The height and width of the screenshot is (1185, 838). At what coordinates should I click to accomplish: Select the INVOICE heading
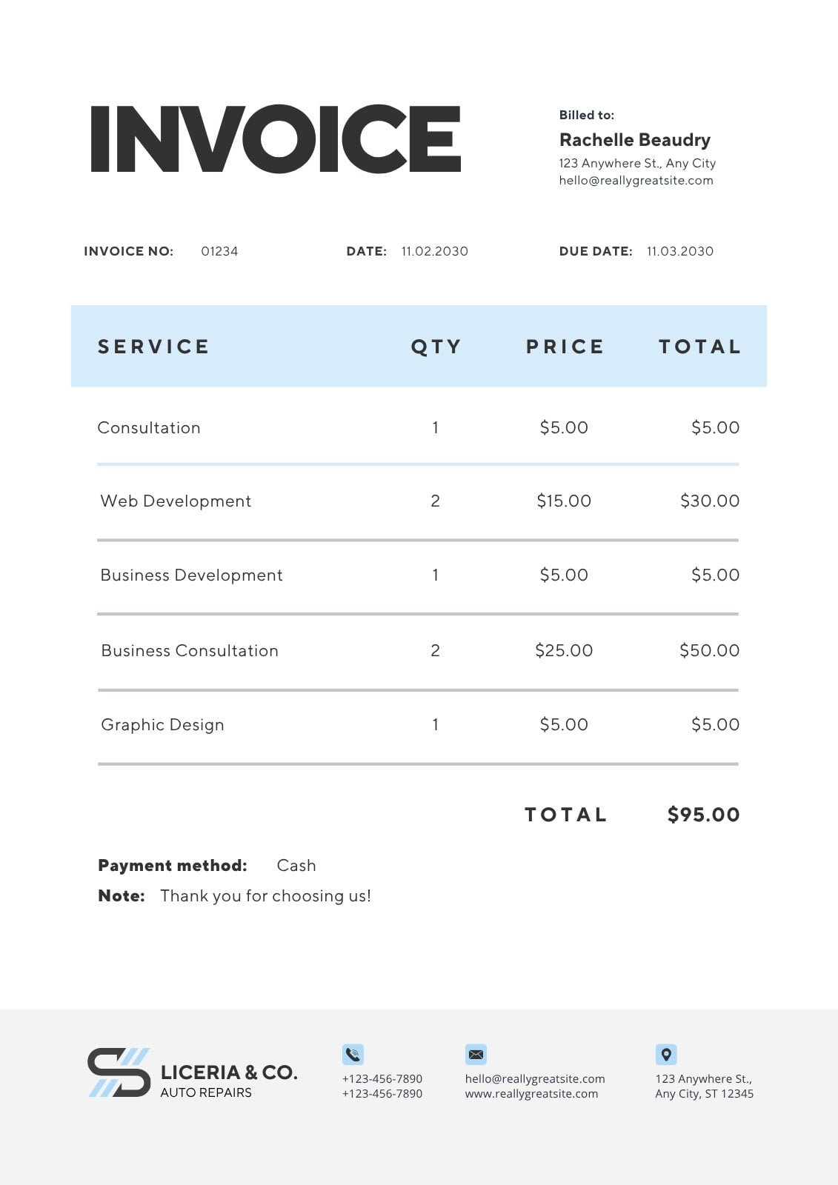276,138
